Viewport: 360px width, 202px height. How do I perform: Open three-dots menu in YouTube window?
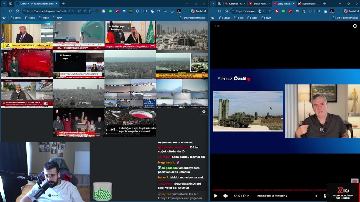click(338, 11)
